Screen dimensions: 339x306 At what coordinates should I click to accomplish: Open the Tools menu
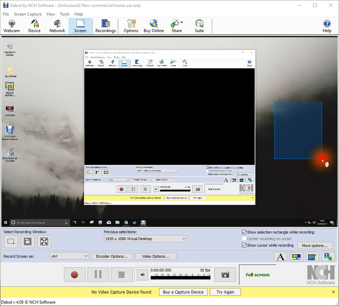tap(65, 14)
